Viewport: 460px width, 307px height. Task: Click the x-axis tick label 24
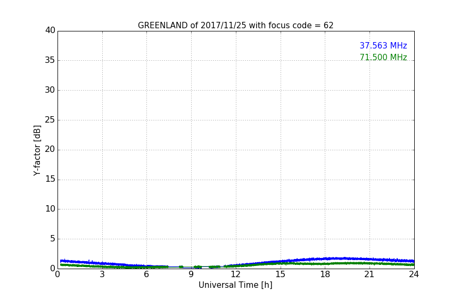414,274
